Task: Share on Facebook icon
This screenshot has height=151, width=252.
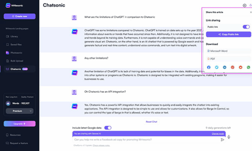Action: (209, 67)
